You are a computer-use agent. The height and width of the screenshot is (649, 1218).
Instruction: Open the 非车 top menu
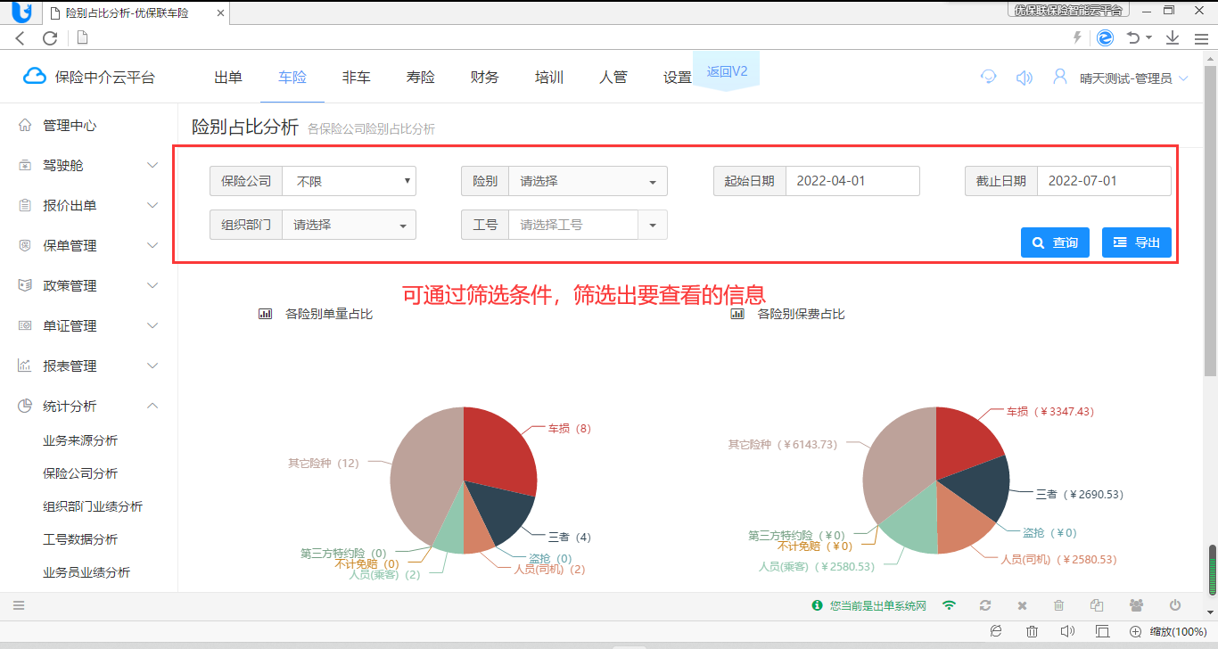pos(357,78)
